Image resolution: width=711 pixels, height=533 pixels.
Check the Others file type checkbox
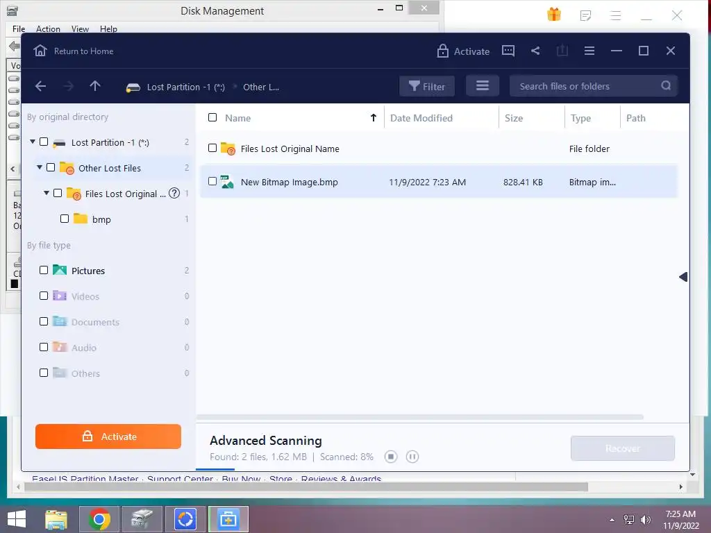click(44, 373)
